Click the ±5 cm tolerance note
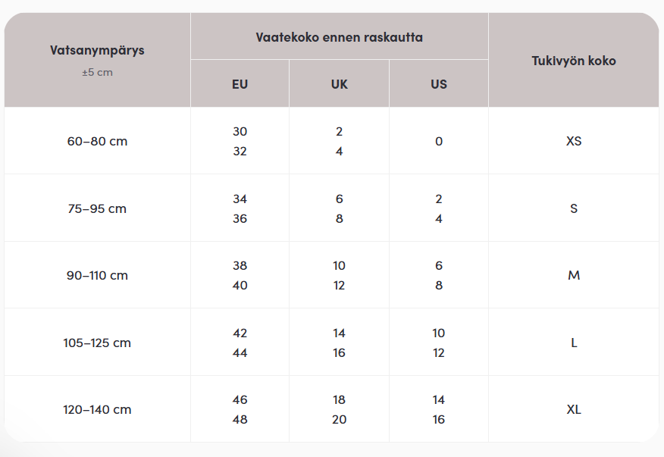The height and width of the screenshot is (457, 664). tap(97, 73)
